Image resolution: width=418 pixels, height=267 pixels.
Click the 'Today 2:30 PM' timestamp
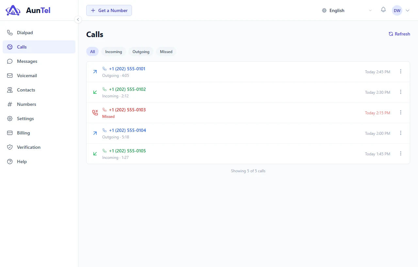coord(378,92)
